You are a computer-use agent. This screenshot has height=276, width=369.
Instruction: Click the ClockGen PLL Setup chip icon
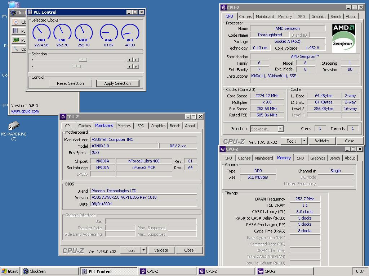tap(16, 31)
